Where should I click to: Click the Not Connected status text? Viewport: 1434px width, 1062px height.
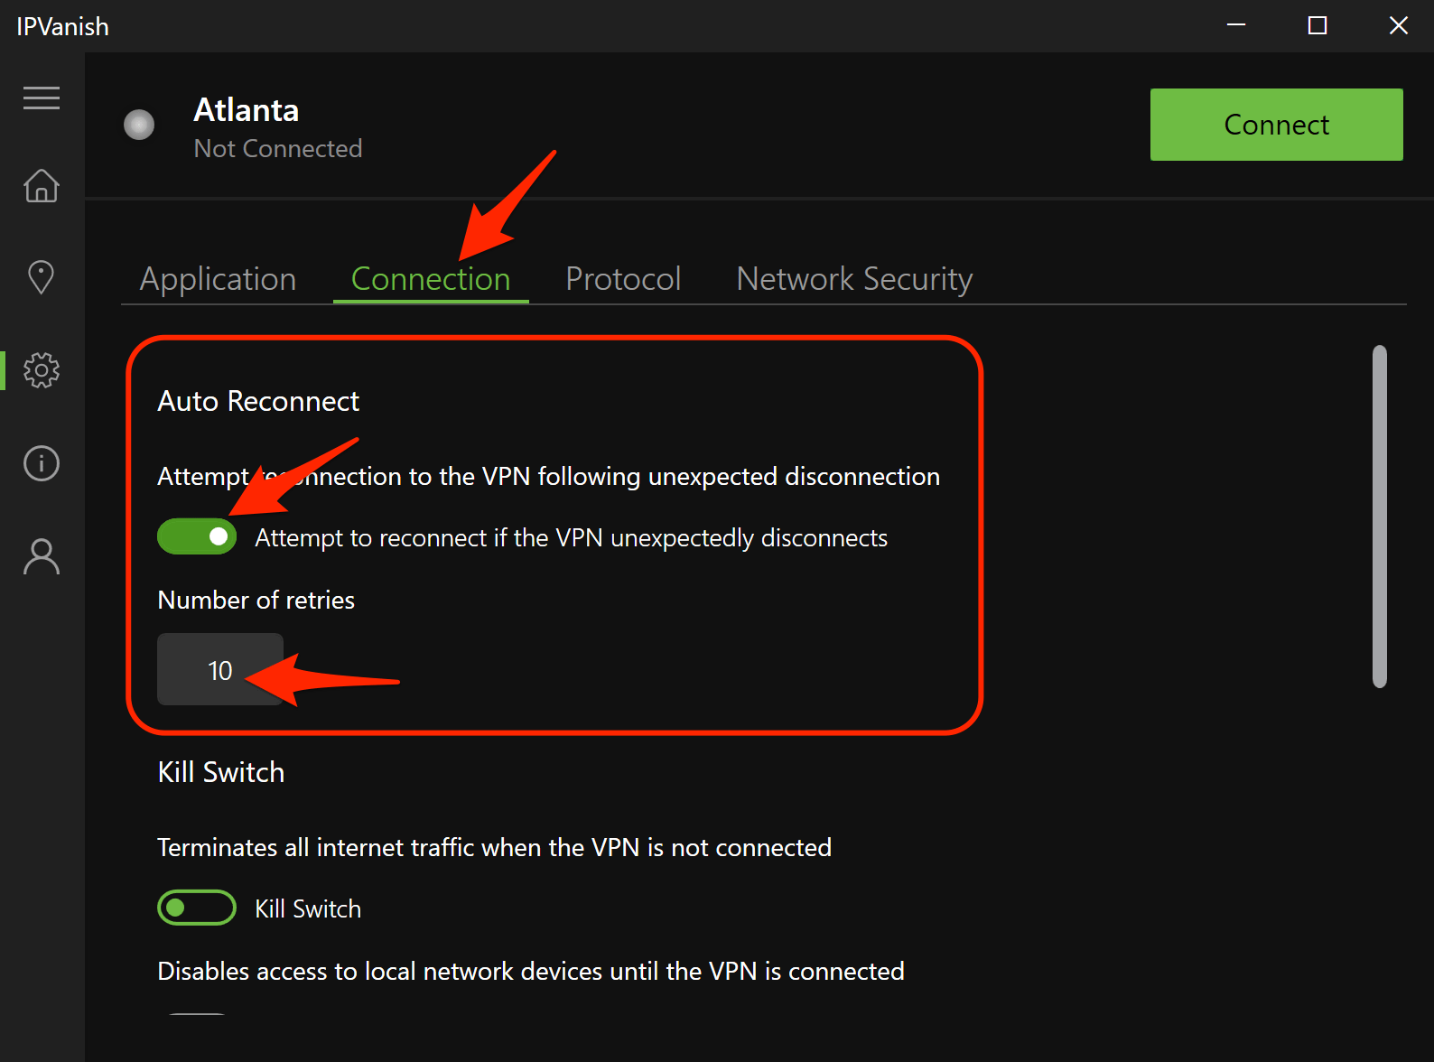tap(278, 148)
